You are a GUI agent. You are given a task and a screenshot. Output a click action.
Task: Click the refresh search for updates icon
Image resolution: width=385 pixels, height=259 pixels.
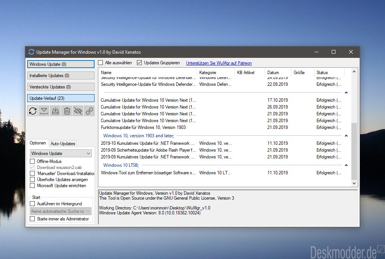tap(33, 111)
